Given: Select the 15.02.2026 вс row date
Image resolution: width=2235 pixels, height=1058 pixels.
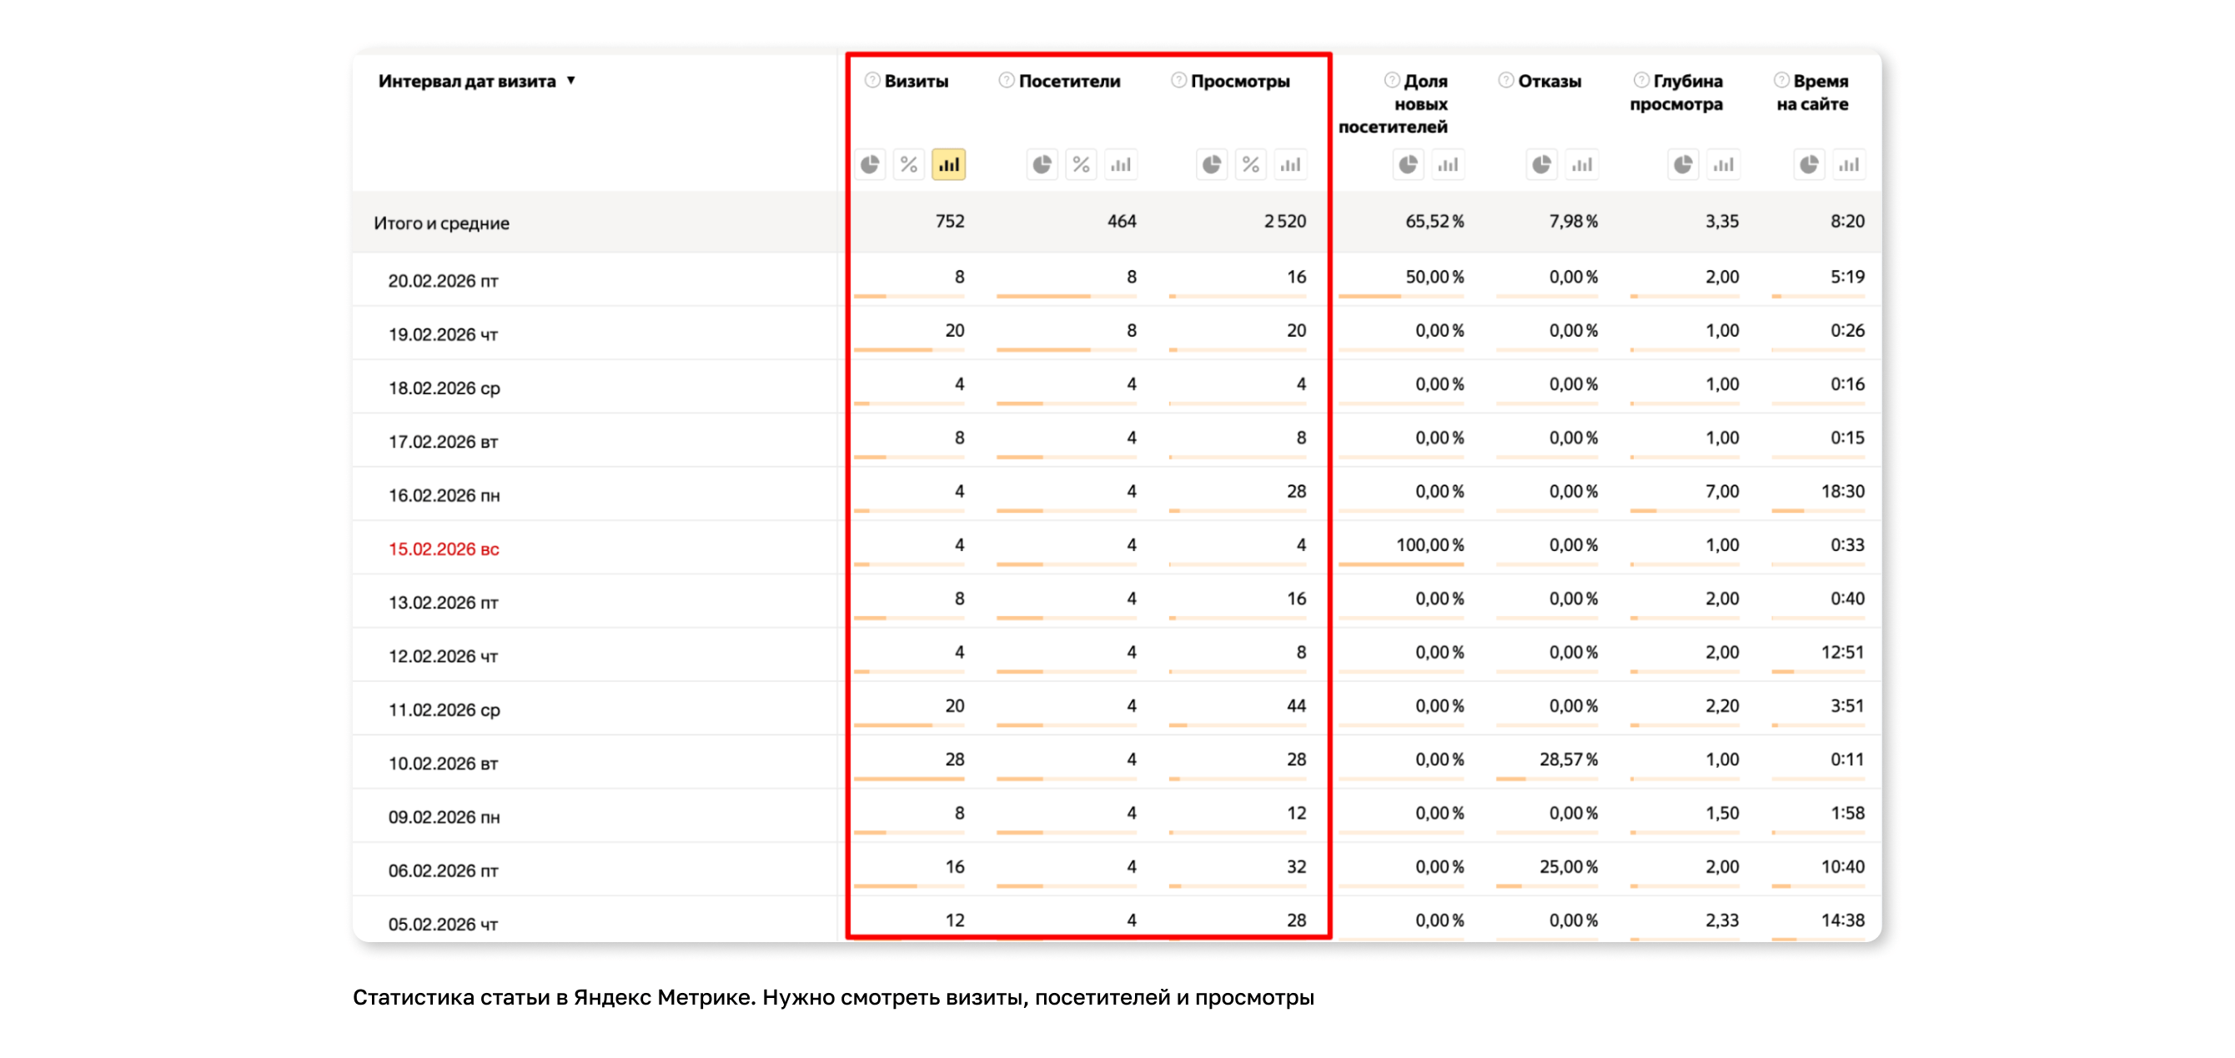Looking at the screenshot, I should (x=444, y=549).
